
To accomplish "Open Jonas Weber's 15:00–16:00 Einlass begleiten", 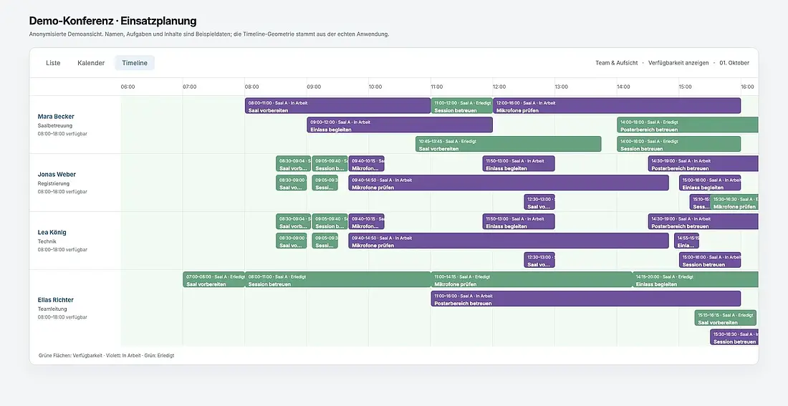I will [x=710, y=183].
